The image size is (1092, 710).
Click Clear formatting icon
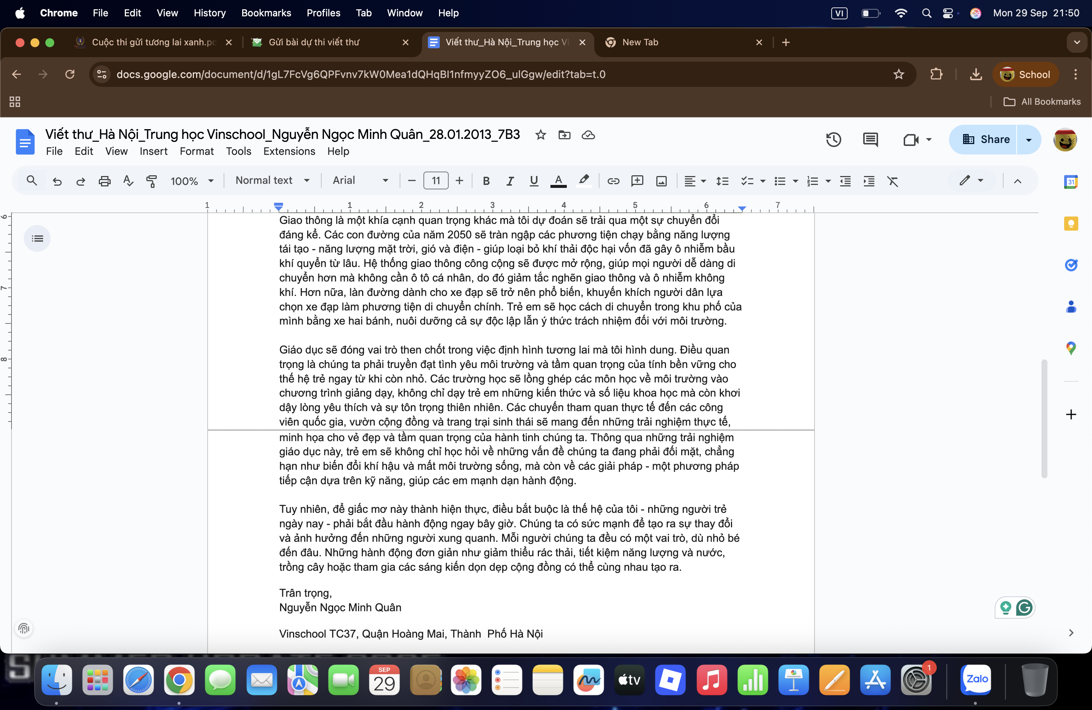pyautogui.click(x=893, y=181)
